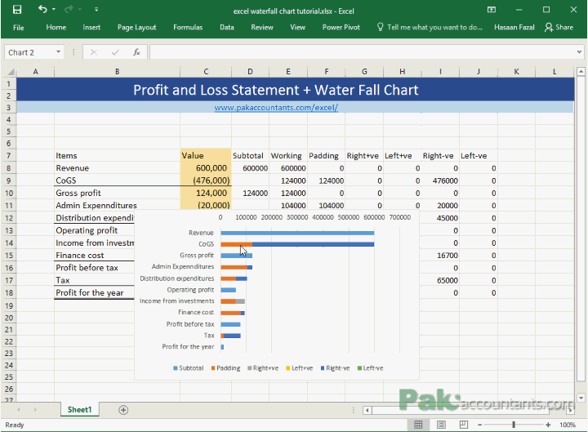Open the Review tab
The image size is (588, 432).
click(x=262, y=27)
